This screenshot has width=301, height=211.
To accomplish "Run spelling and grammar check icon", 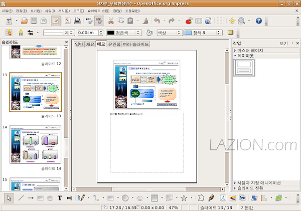I will click(x=89, y=21).
